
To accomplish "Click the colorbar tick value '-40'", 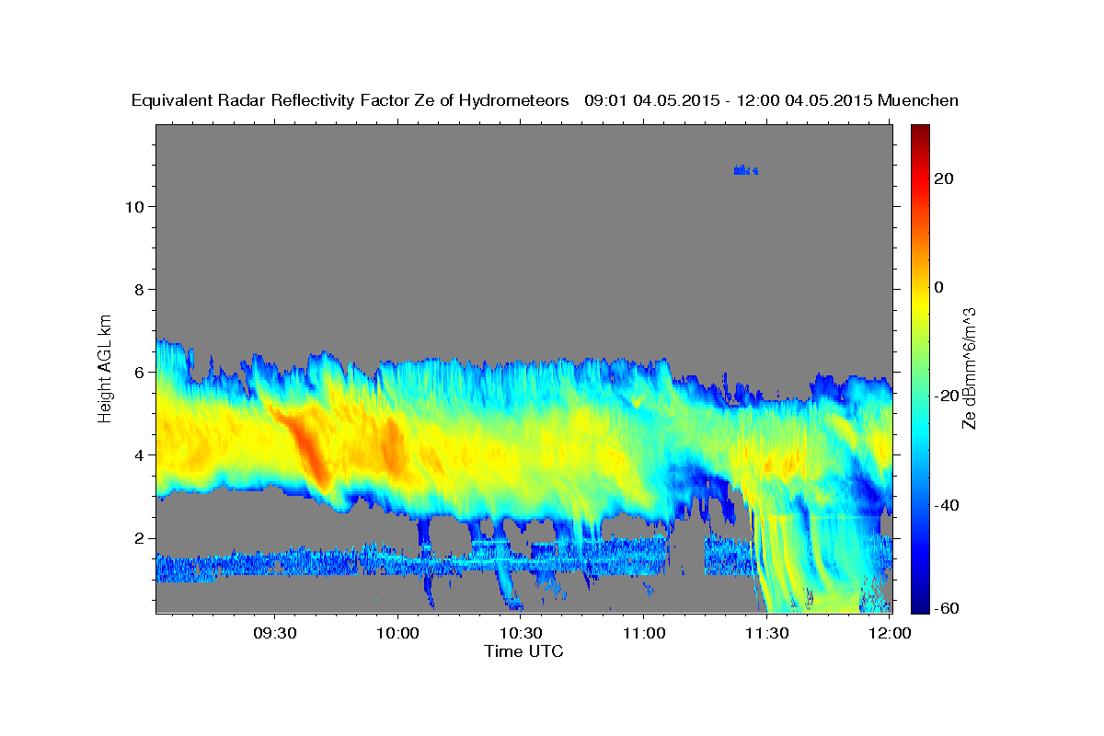I will [x=945, y=505].
